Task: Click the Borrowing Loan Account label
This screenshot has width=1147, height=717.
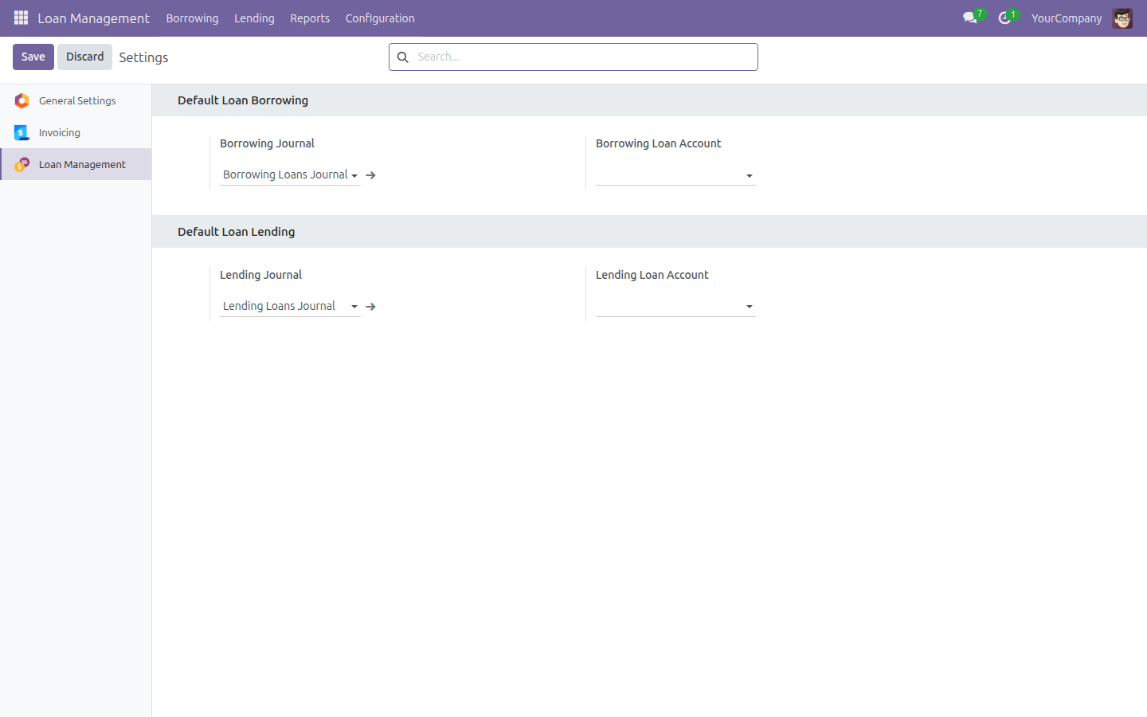Action: [658, 143]
